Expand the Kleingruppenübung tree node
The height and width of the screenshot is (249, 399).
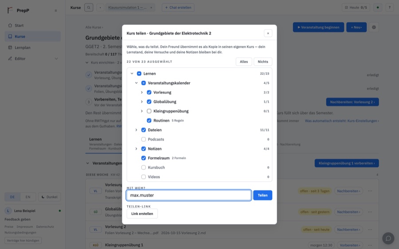(x=142, y=111)
